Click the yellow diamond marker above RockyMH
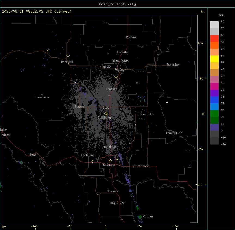 point(68,56)
